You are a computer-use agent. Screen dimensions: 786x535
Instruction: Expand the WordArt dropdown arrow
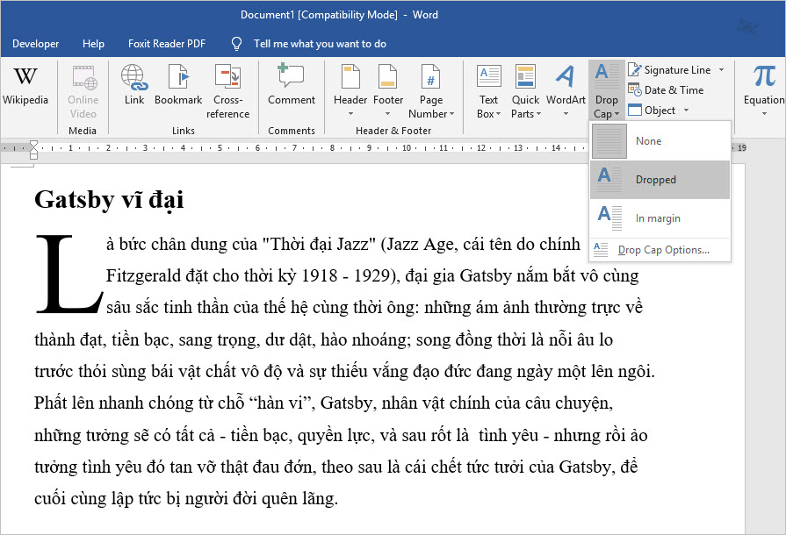[x=566, y=114]
